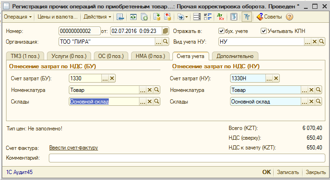Open the Счет затрат (НУ) selection ellipsis button
330x181 pixels.
[269, 78]
